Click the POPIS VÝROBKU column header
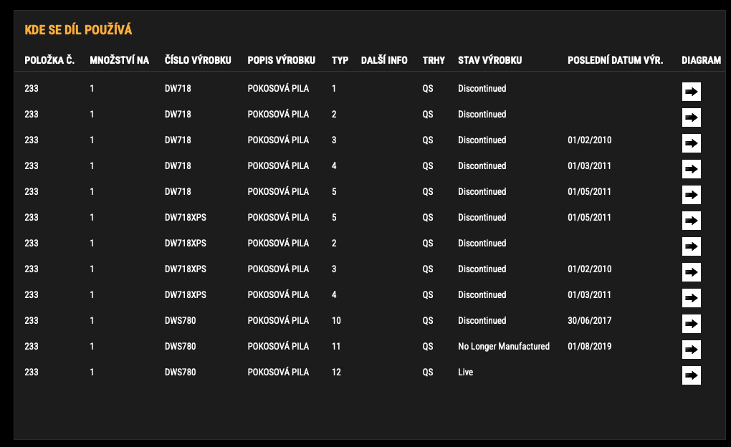The image size is (731, 447). (281, 60)
